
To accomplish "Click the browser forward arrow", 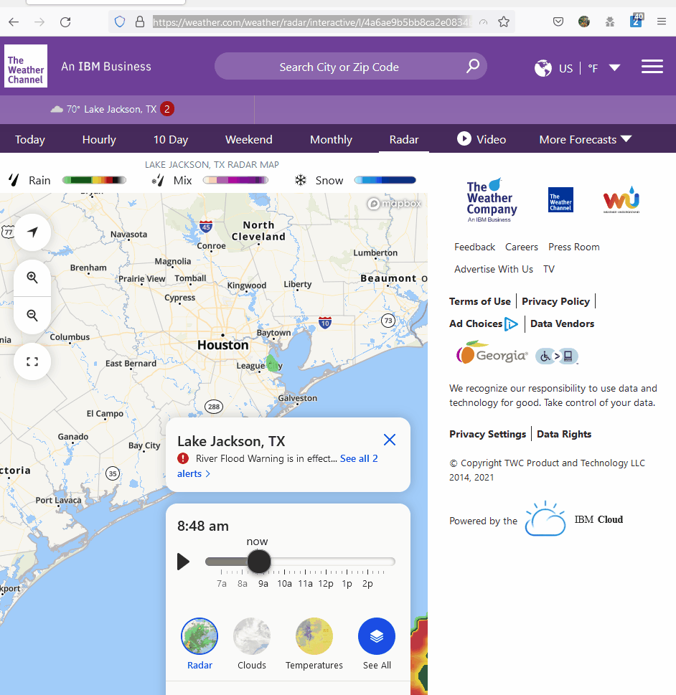I will pos(39,22).
